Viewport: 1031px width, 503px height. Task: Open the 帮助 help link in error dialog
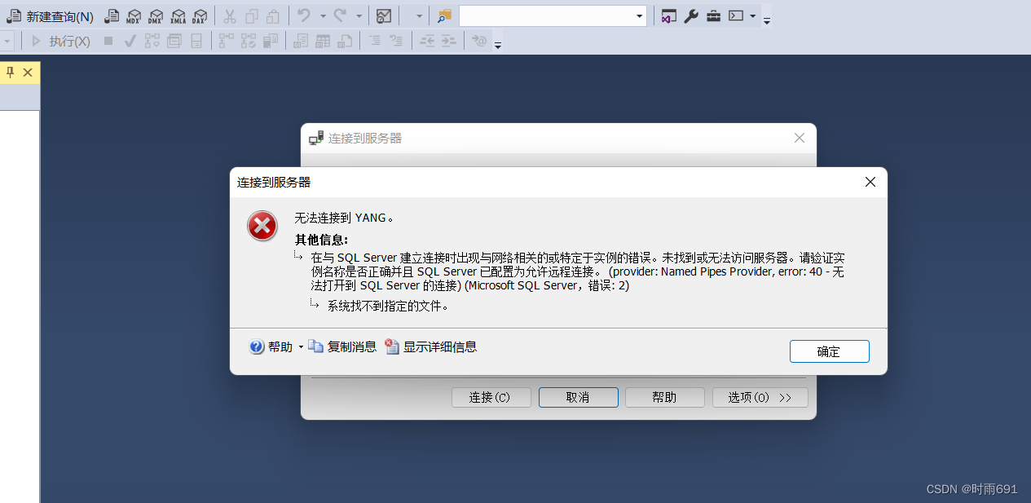click(271, 346)
